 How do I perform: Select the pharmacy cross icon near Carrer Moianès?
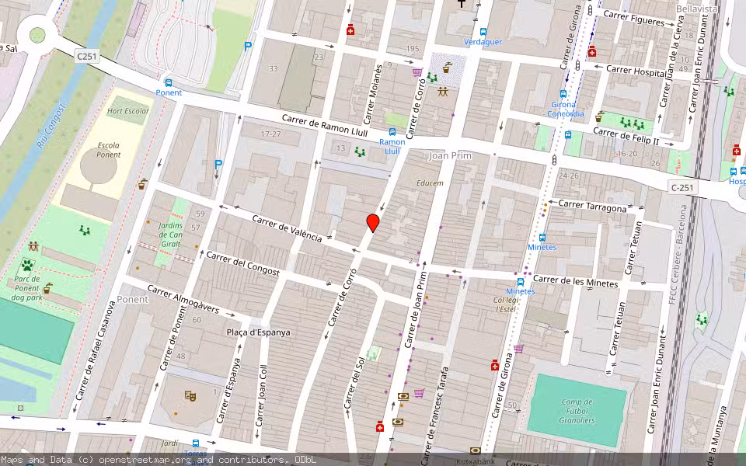[350, 30]
